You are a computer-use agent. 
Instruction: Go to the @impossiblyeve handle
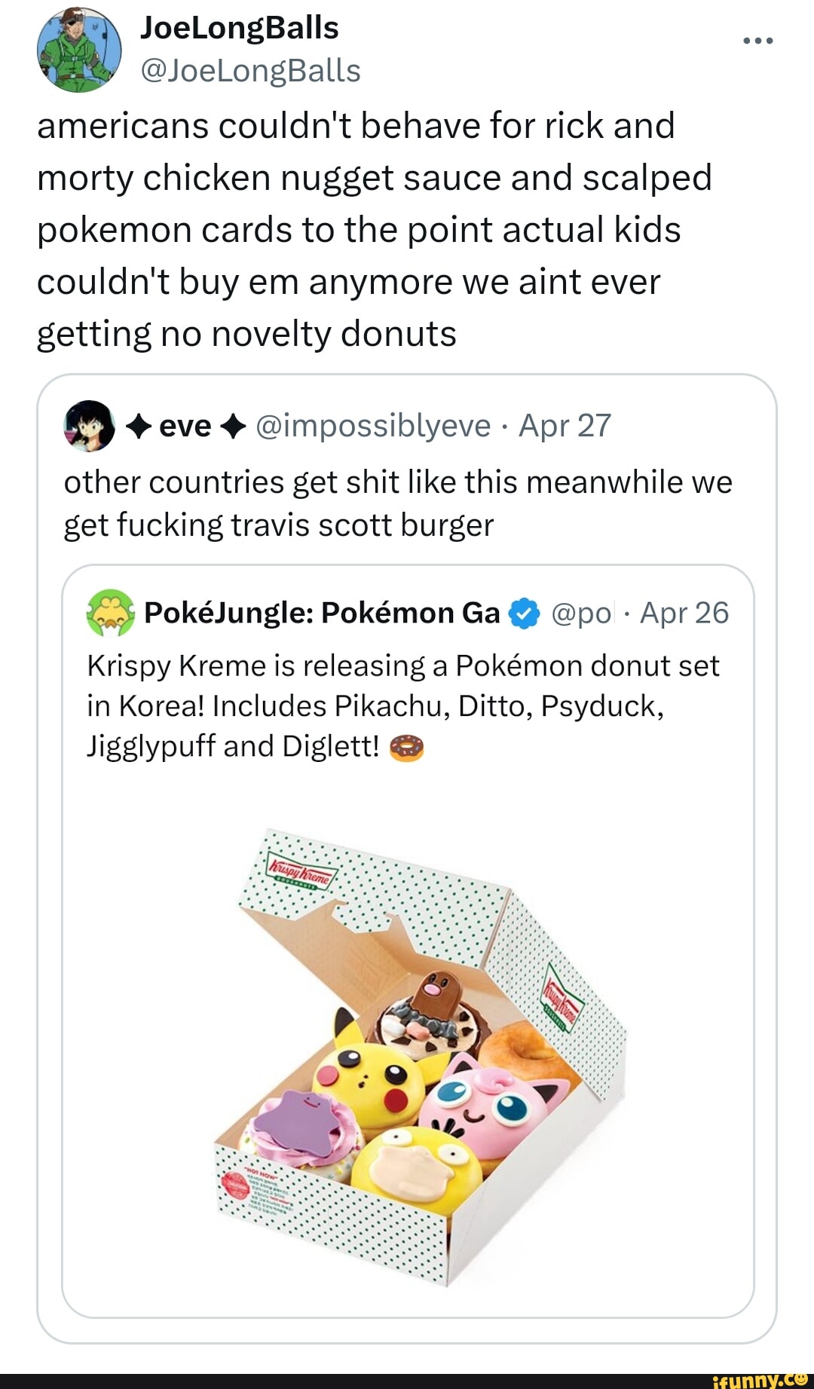[x=373, y=426]
